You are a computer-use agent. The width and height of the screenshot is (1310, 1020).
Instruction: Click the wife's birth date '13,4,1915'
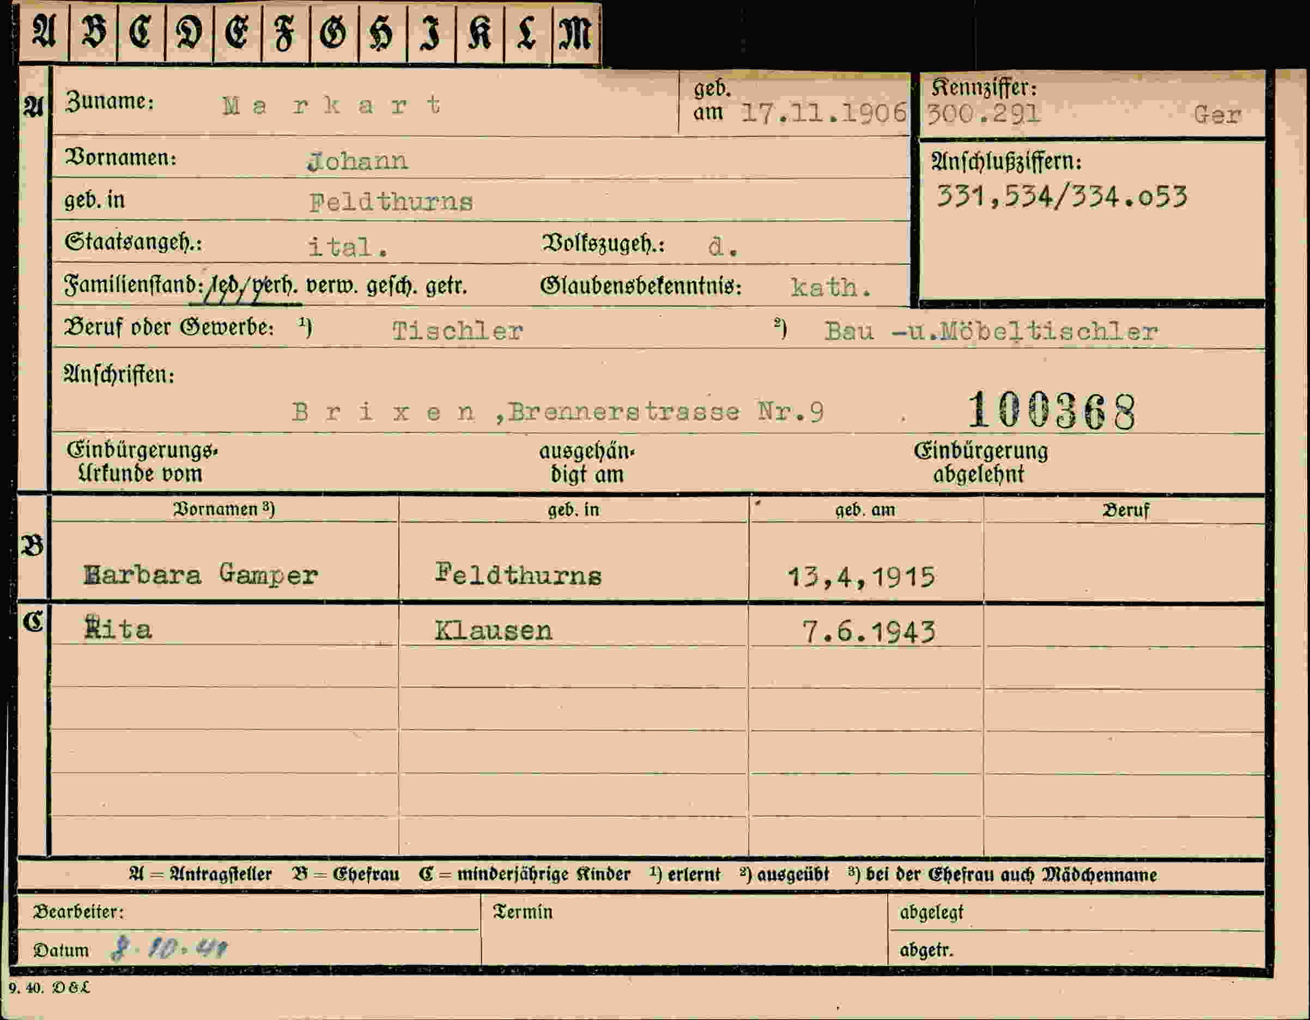[x=862, y=577]
